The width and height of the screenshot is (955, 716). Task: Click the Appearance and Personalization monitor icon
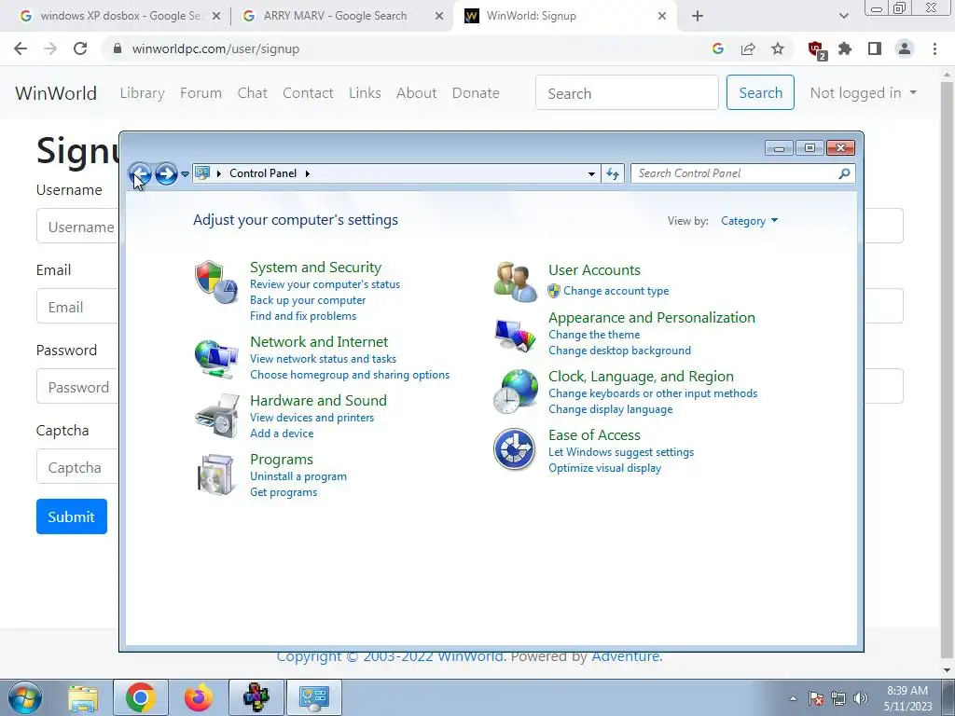coord(515,335)
